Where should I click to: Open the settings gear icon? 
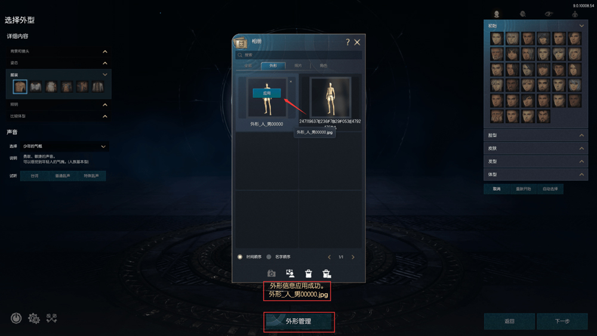(34, 317)
